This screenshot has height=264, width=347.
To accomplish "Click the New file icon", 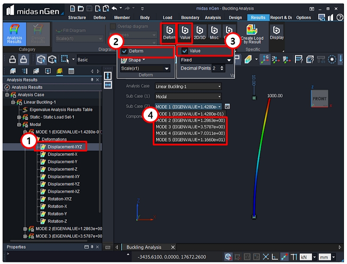I will pyautogui.click(x=72, y=9).
